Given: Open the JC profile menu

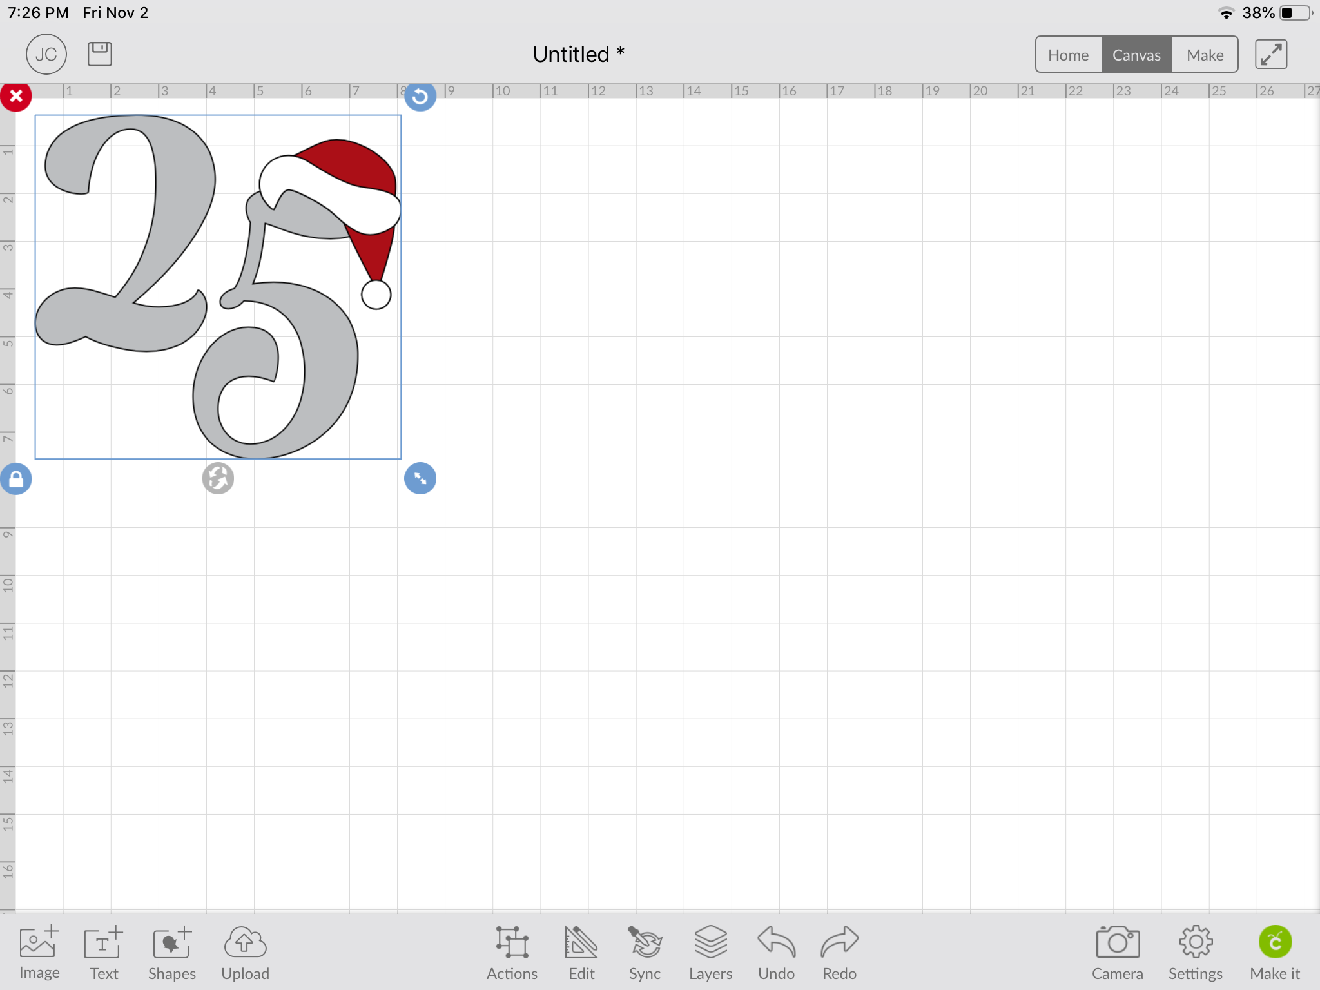Looking at the screenshot, I should (46, 54).
